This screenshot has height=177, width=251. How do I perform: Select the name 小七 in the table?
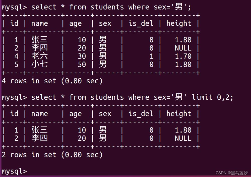[40, 64]
